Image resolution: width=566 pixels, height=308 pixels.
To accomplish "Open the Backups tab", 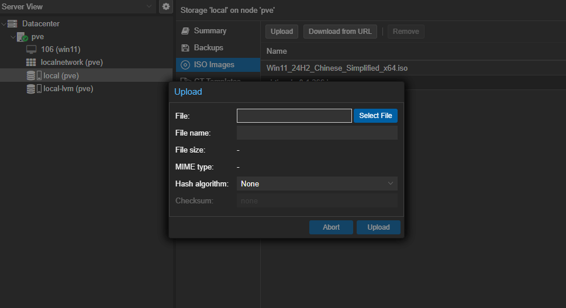I will [x=208, y=48].
